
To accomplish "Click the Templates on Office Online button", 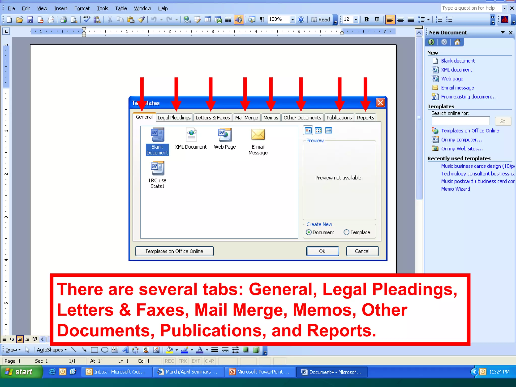I will coord(174,251).
